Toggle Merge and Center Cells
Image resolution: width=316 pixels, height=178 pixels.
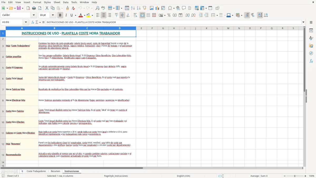point(142,15)
